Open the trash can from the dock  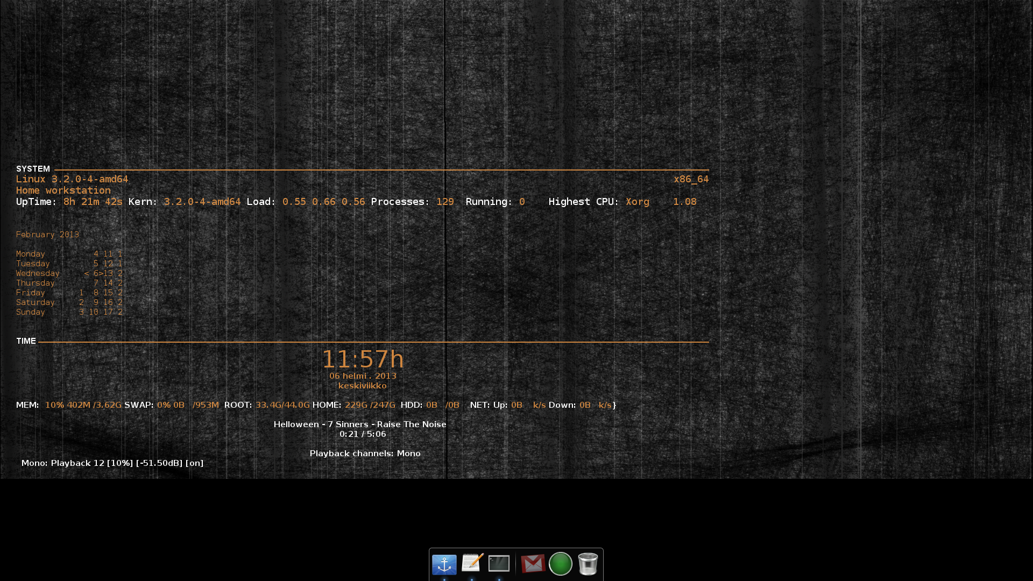pos(588,564)
